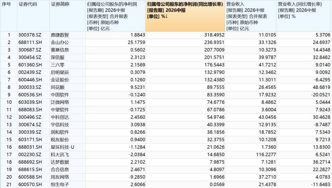Image resolution: width=332 pixels, height=188 pixels.
Task: Click stock name 金证股份
Action: click(x=60, y=80)
